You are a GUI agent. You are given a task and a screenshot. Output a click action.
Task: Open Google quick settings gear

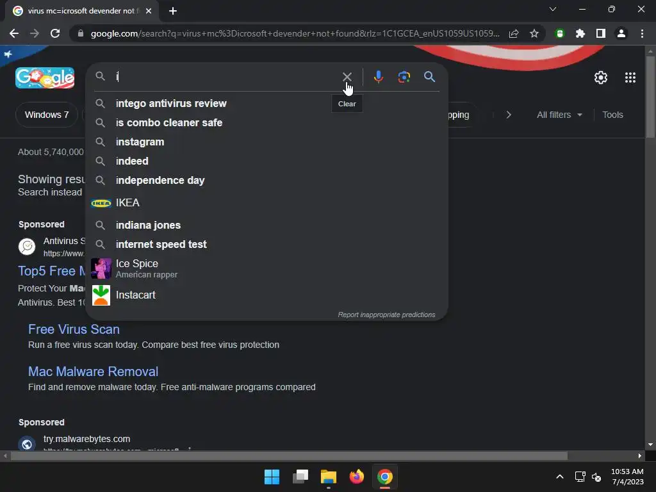pos(601,78)
